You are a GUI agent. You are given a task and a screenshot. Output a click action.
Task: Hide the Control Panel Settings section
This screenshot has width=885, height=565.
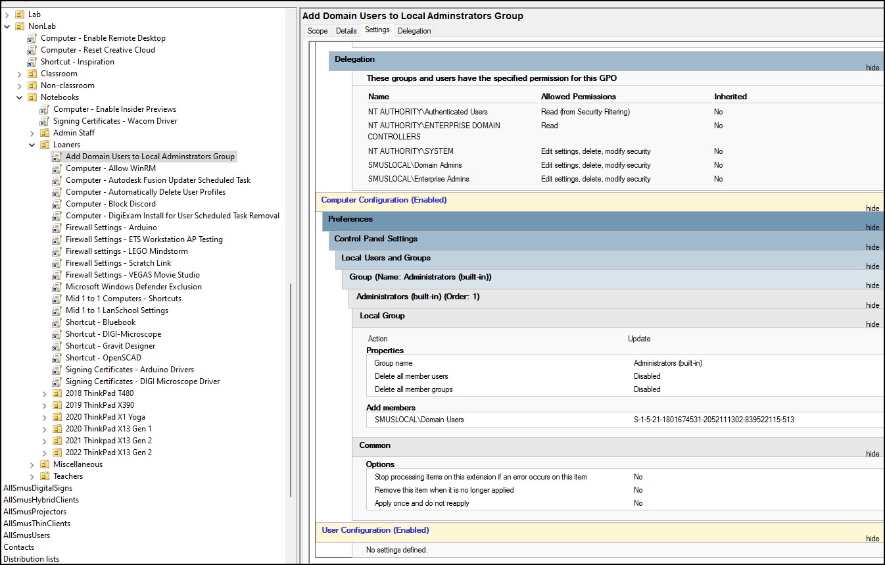coord(872,247)
